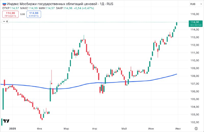Open the RUB currency dropdown
This screenshot has height=132, width=204.
[196, 4]
